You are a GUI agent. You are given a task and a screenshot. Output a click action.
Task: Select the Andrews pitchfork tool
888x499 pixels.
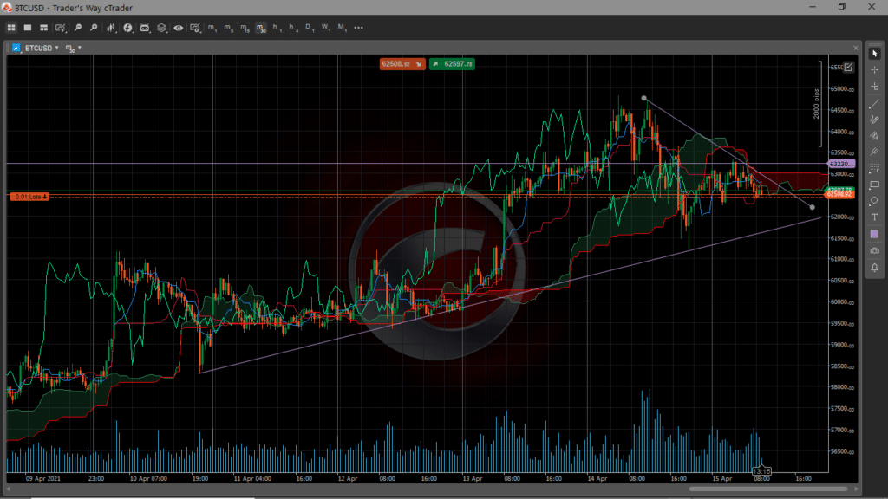pyautogui.click(x=874, y=152)
